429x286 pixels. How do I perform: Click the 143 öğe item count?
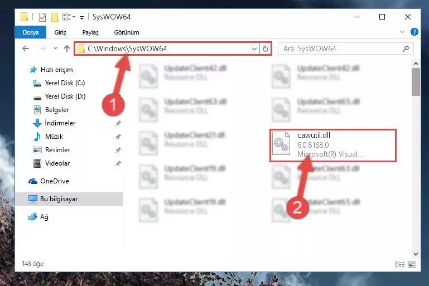(x=33, y=264)
